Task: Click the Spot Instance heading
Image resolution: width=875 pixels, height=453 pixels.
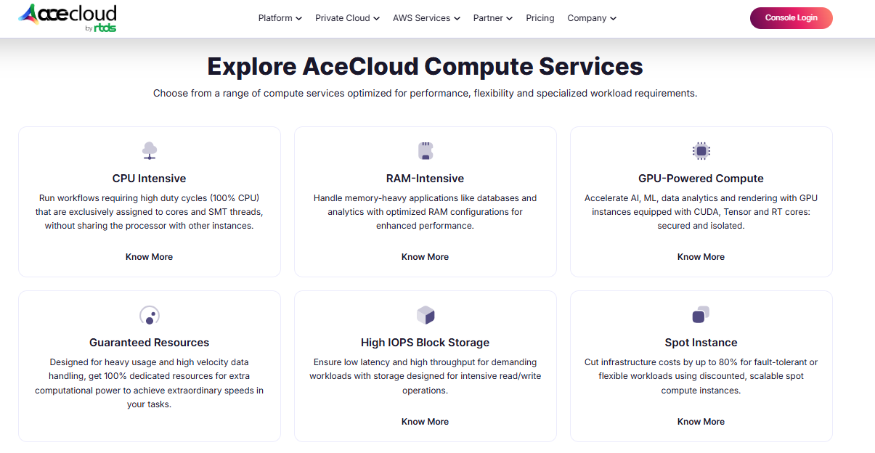Action: click(701, 343)
